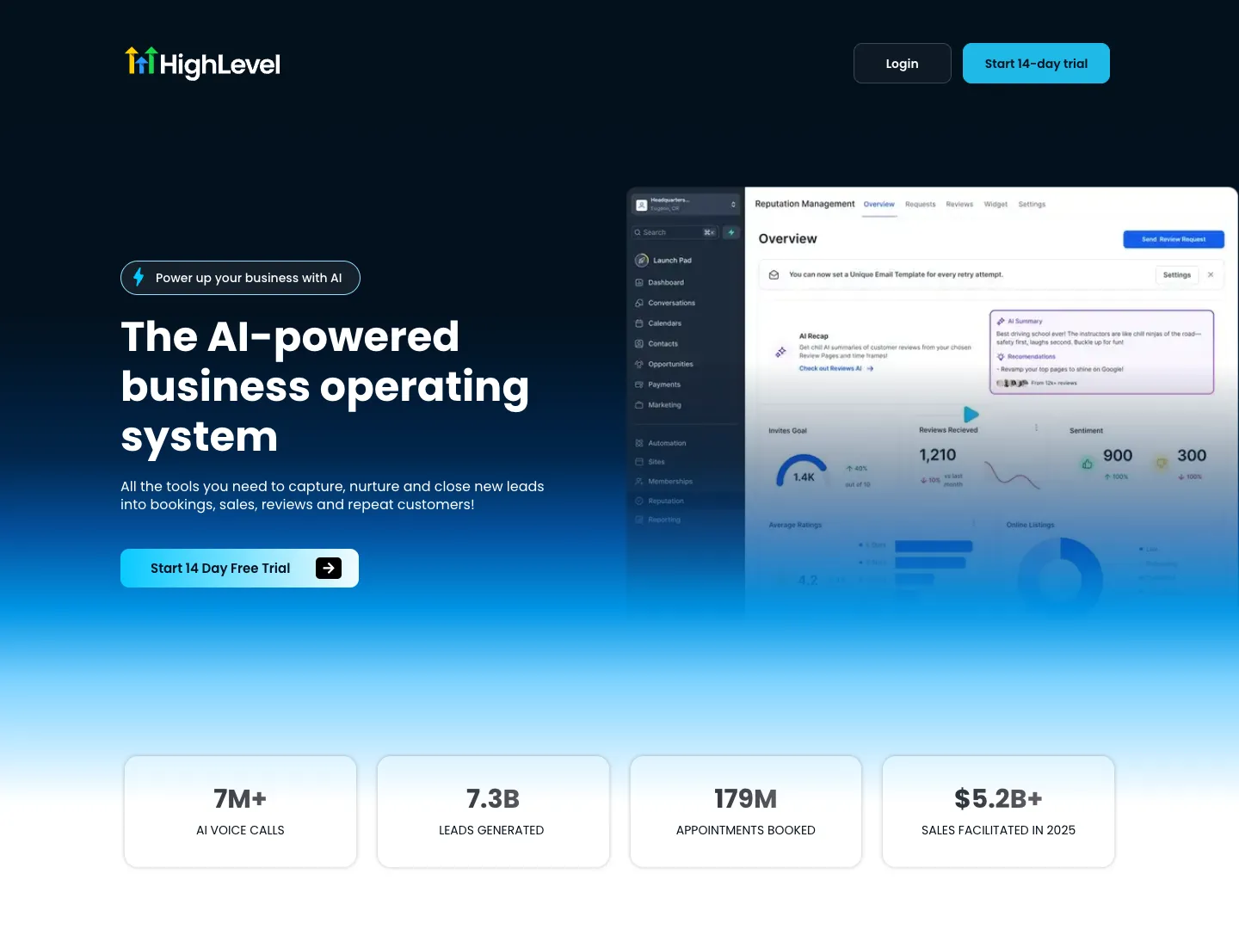This screenshot has height=929, width=1239.
Task: Switch to the Widget tab
Action: tap(996, 205)
